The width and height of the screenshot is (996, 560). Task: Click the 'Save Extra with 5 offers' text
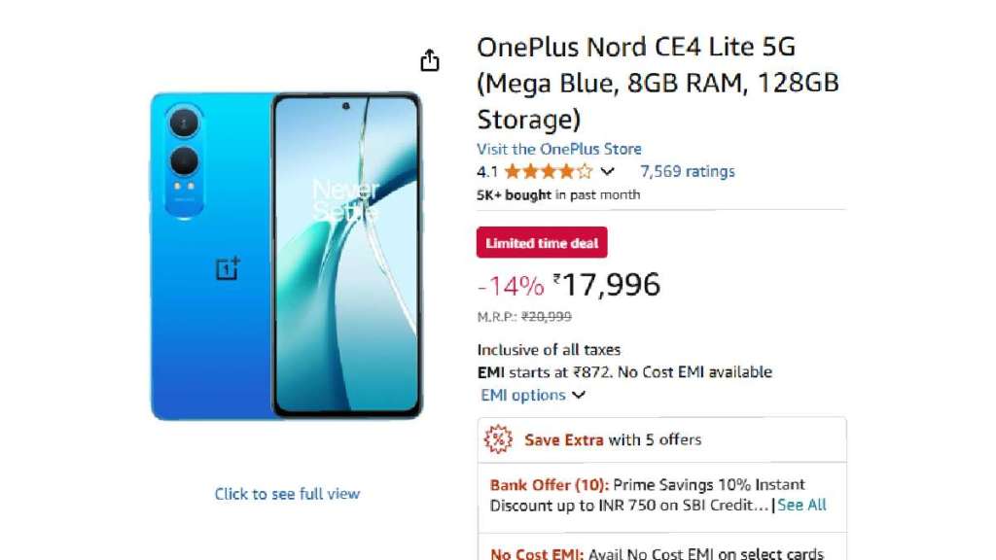point(613,439)
